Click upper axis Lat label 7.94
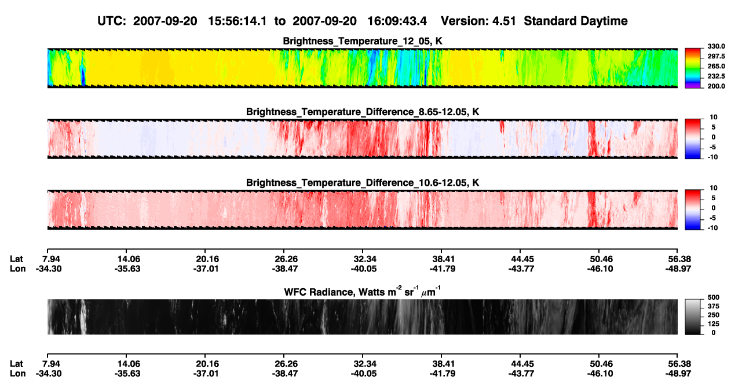Viewport: 753px width, 386px height. pos(51,259)
